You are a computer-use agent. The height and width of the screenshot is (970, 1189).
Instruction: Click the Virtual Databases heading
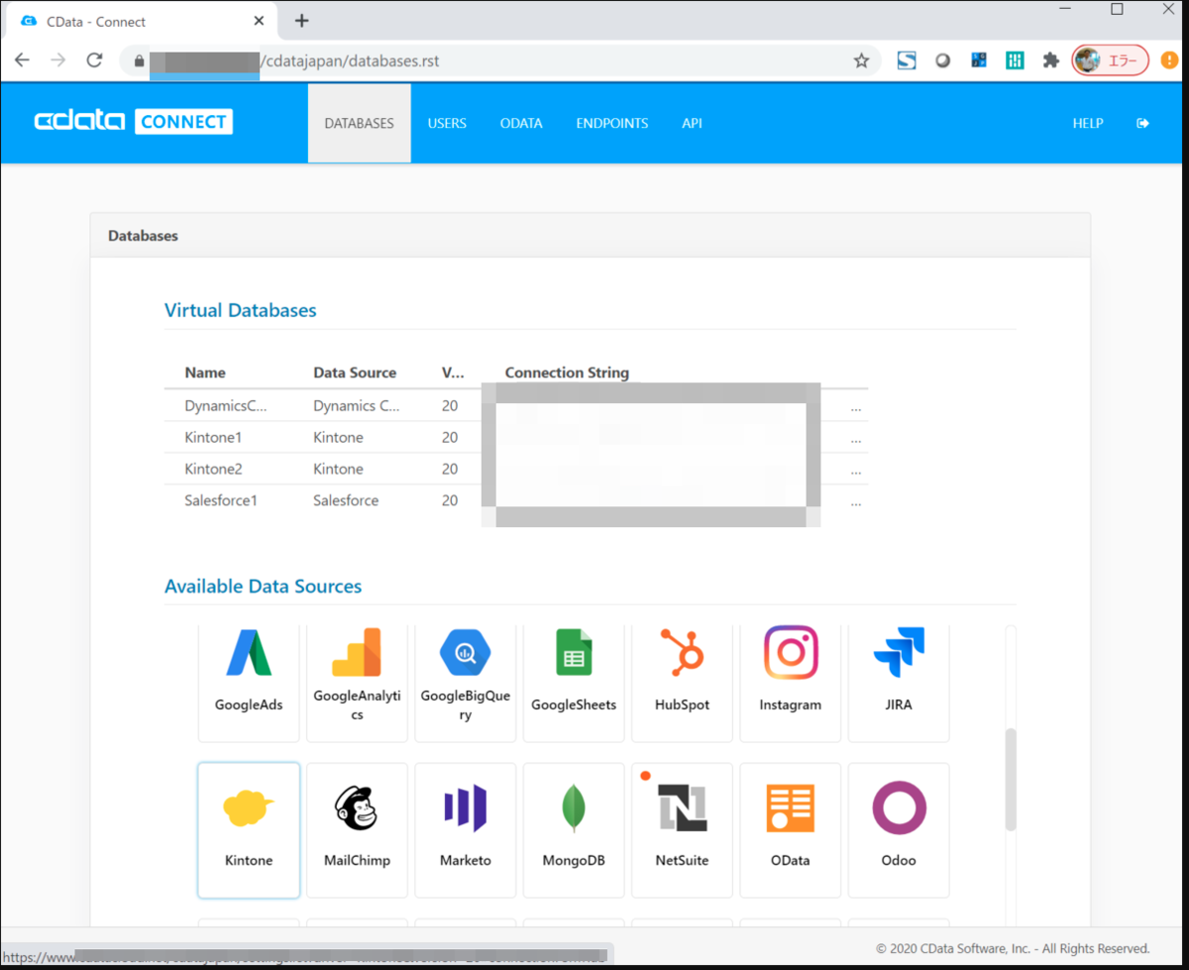241,310
